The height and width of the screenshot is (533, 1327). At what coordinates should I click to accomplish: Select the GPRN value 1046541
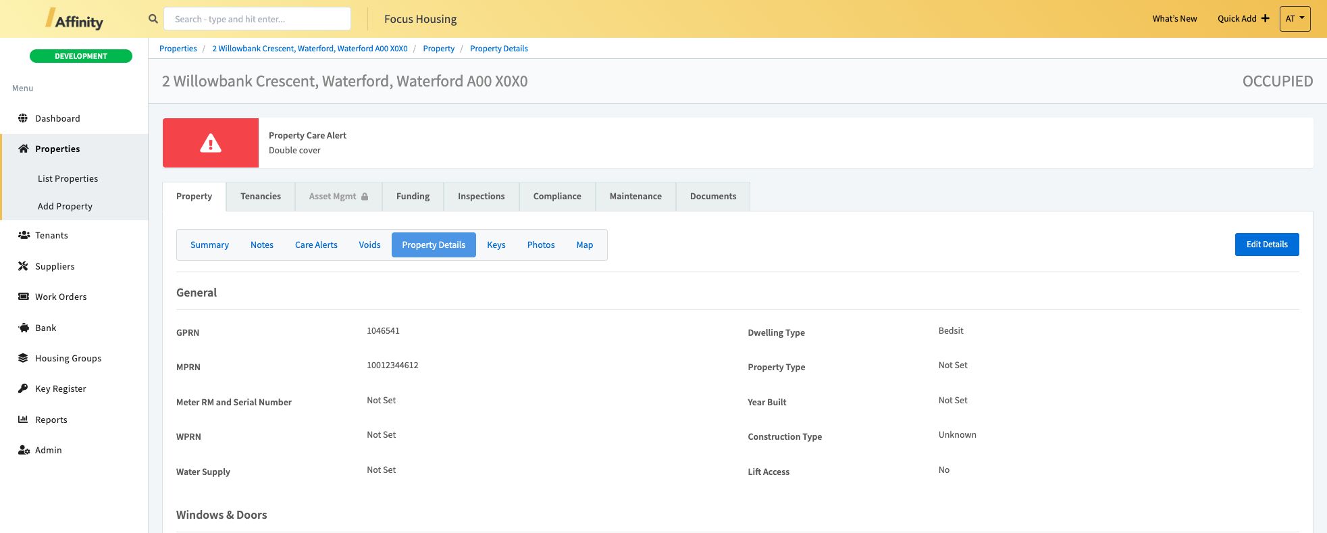click(383, 331)
